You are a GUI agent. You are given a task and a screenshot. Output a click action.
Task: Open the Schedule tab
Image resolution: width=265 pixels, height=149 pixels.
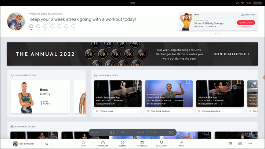coord(142,144)
